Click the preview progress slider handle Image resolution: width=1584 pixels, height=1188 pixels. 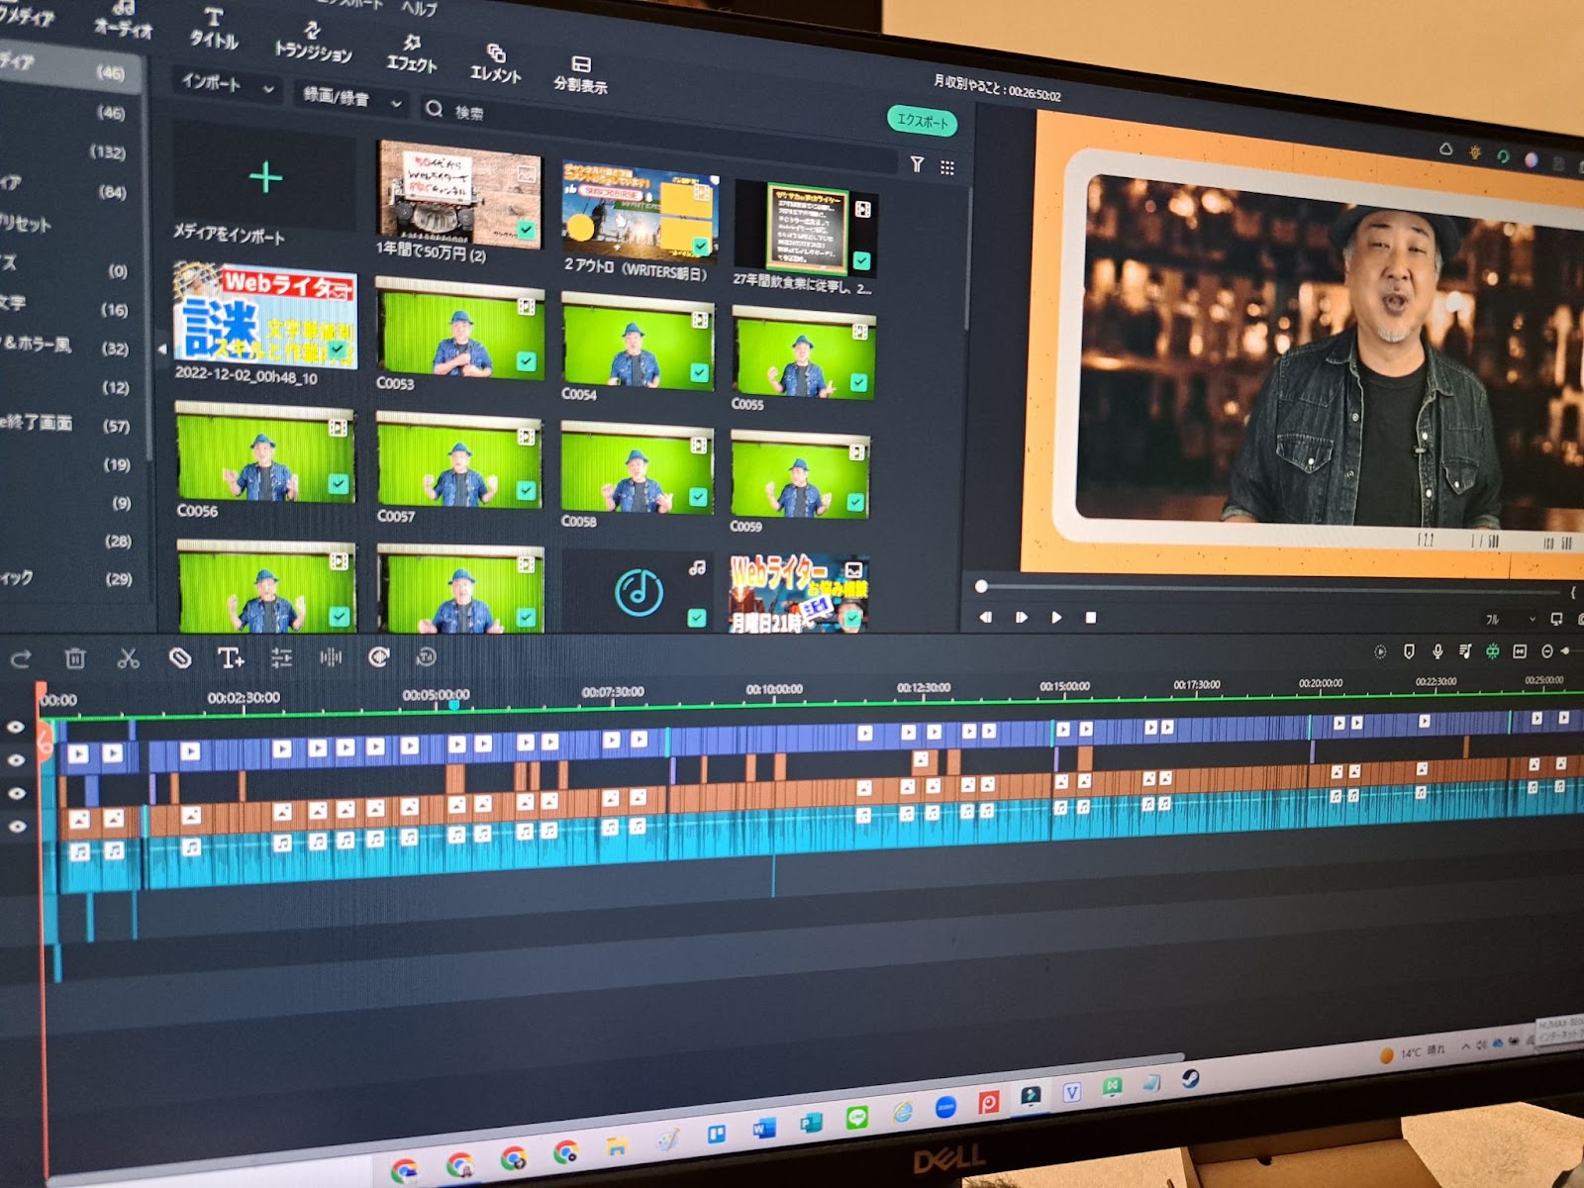point(981,587)
